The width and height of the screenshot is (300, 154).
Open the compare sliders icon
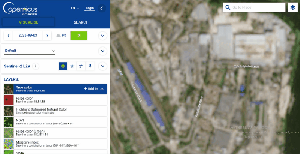point(81,66)
